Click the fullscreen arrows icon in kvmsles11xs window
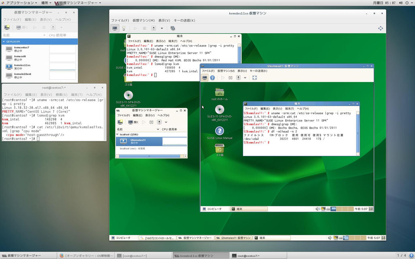The width and height of the screenshot is (415, 259). click(x=380, y=28)
